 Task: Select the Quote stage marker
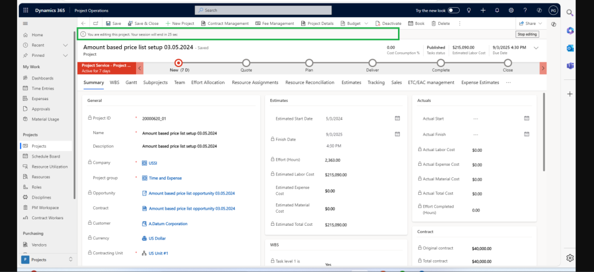coord(246,63)
